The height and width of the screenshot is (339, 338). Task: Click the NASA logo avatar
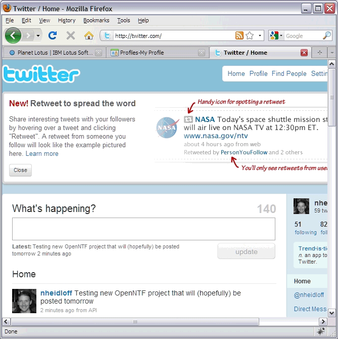point(167,128)
